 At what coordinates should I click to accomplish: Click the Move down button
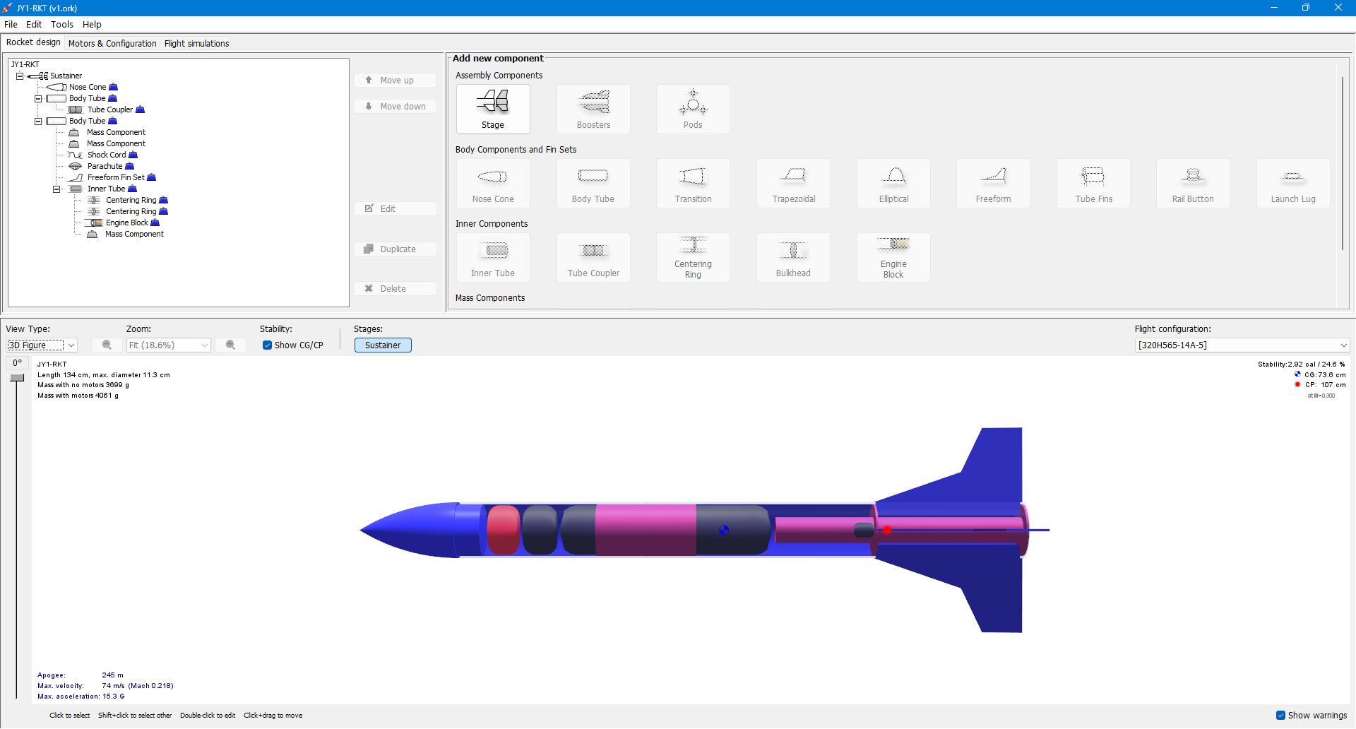click(x=395, y=107)
